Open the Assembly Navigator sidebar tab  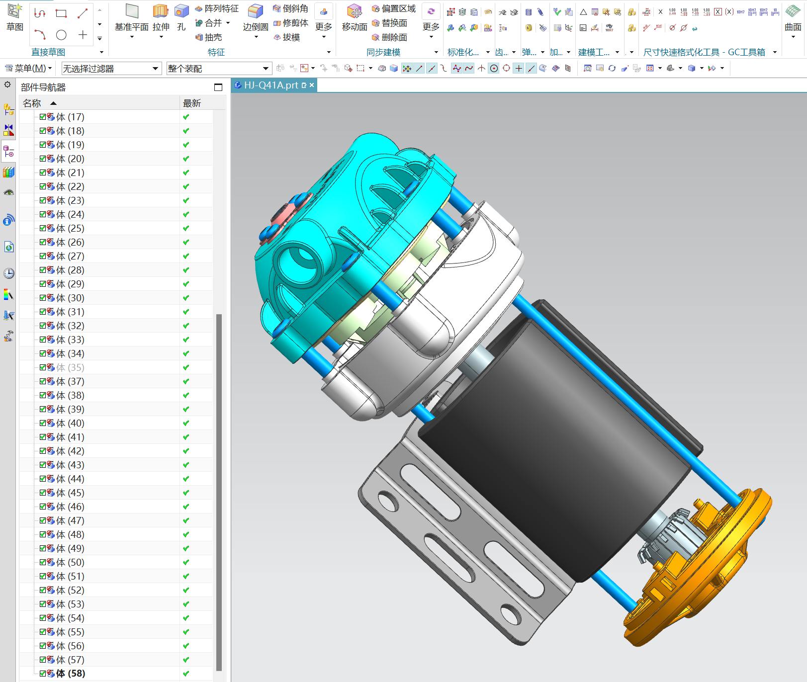8,109
